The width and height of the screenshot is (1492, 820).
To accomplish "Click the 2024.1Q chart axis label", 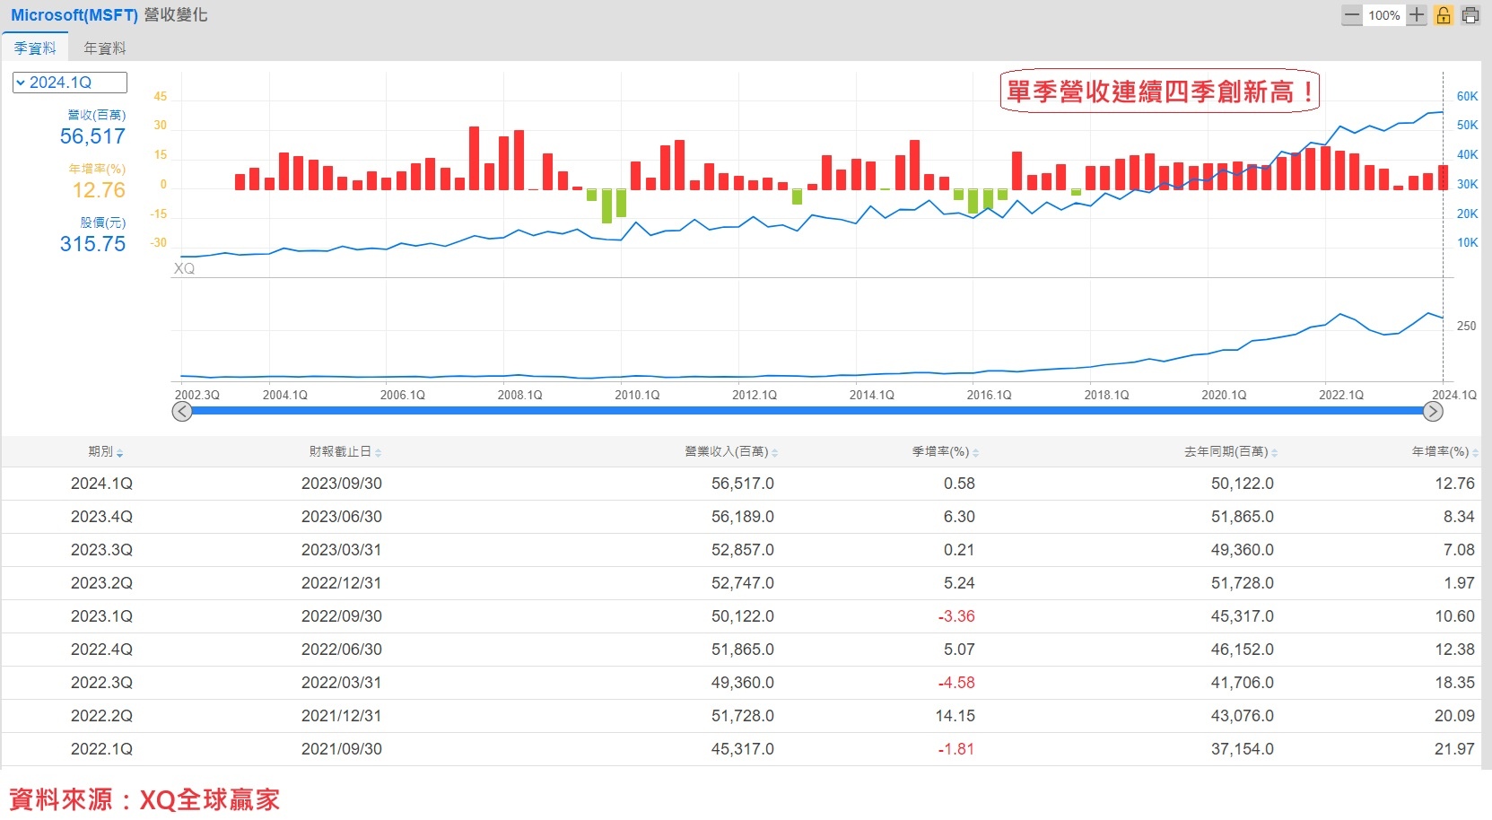I will point(1453,395).
